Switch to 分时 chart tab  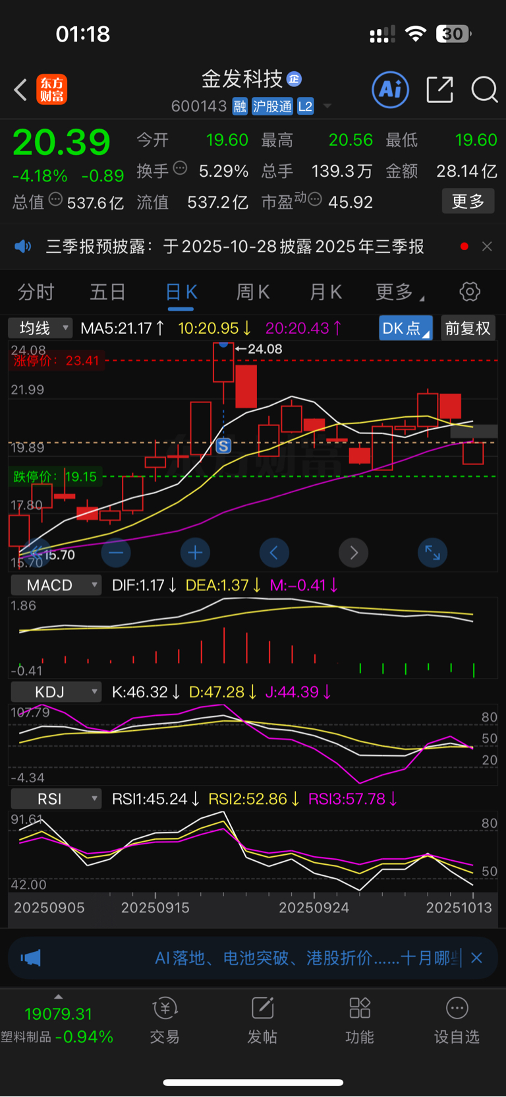(x=36, y=292)
